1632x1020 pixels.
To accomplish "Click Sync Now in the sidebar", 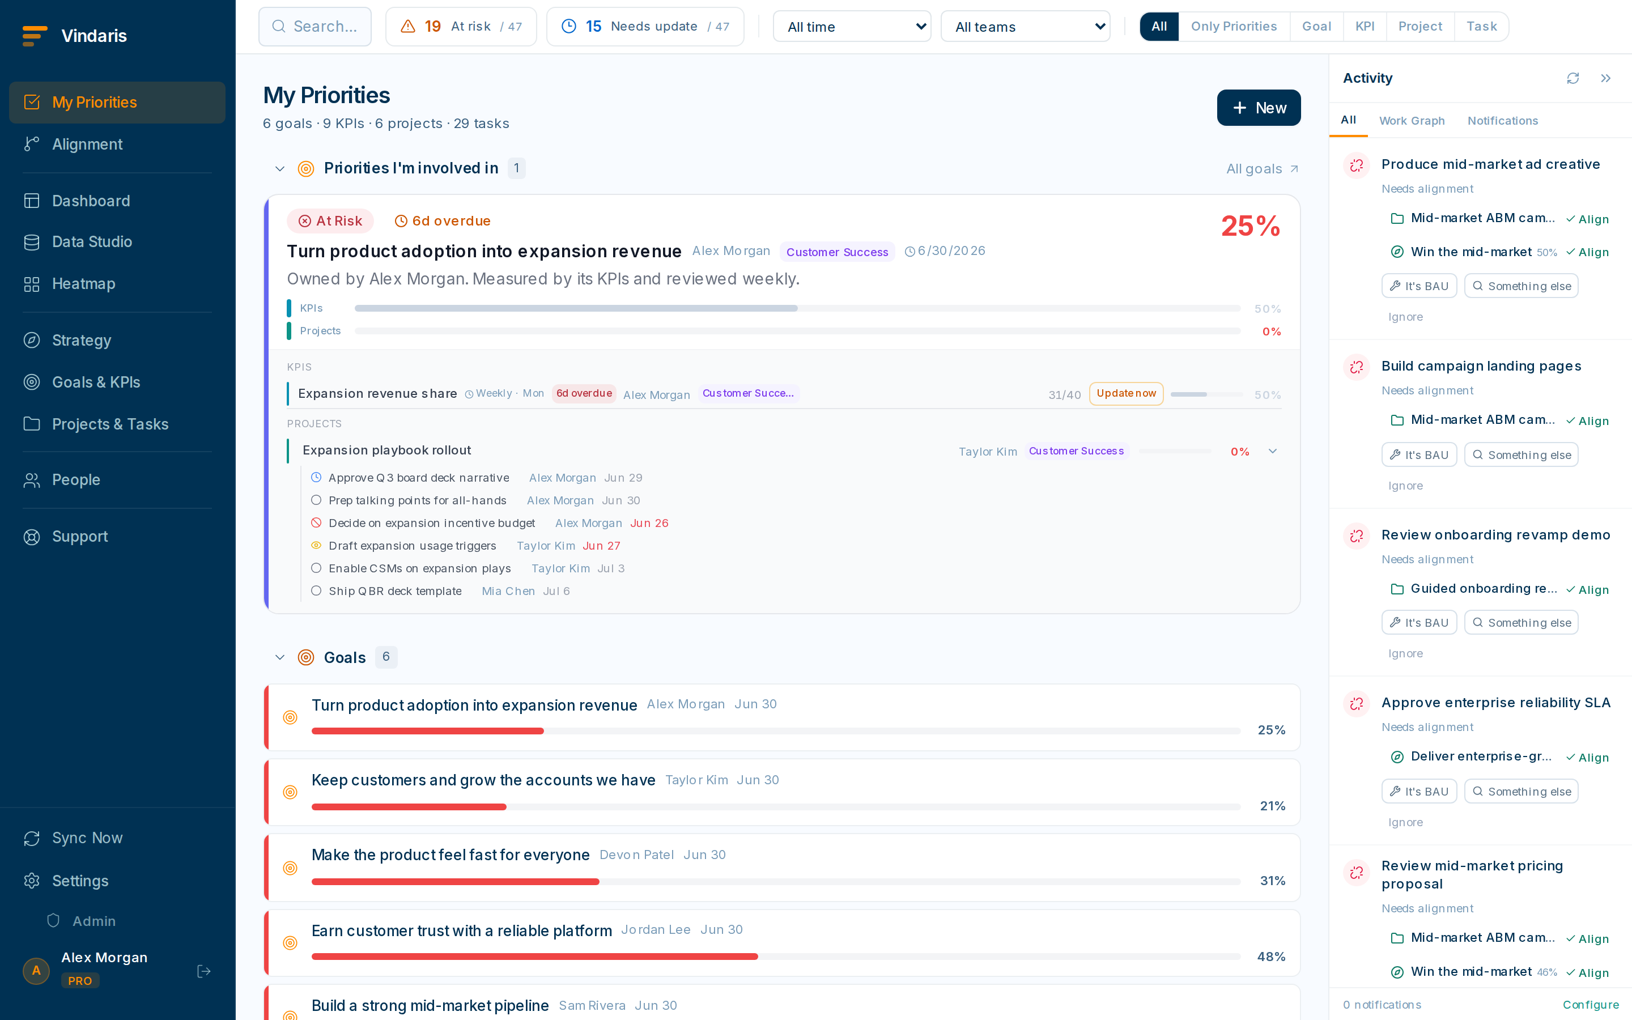I will [x=117, y=838].
